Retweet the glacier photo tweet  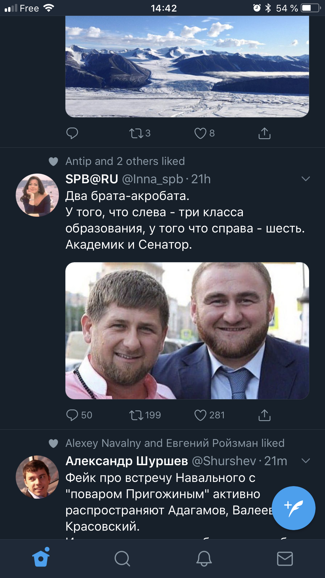pyautogui.click(x=136, y=133)
